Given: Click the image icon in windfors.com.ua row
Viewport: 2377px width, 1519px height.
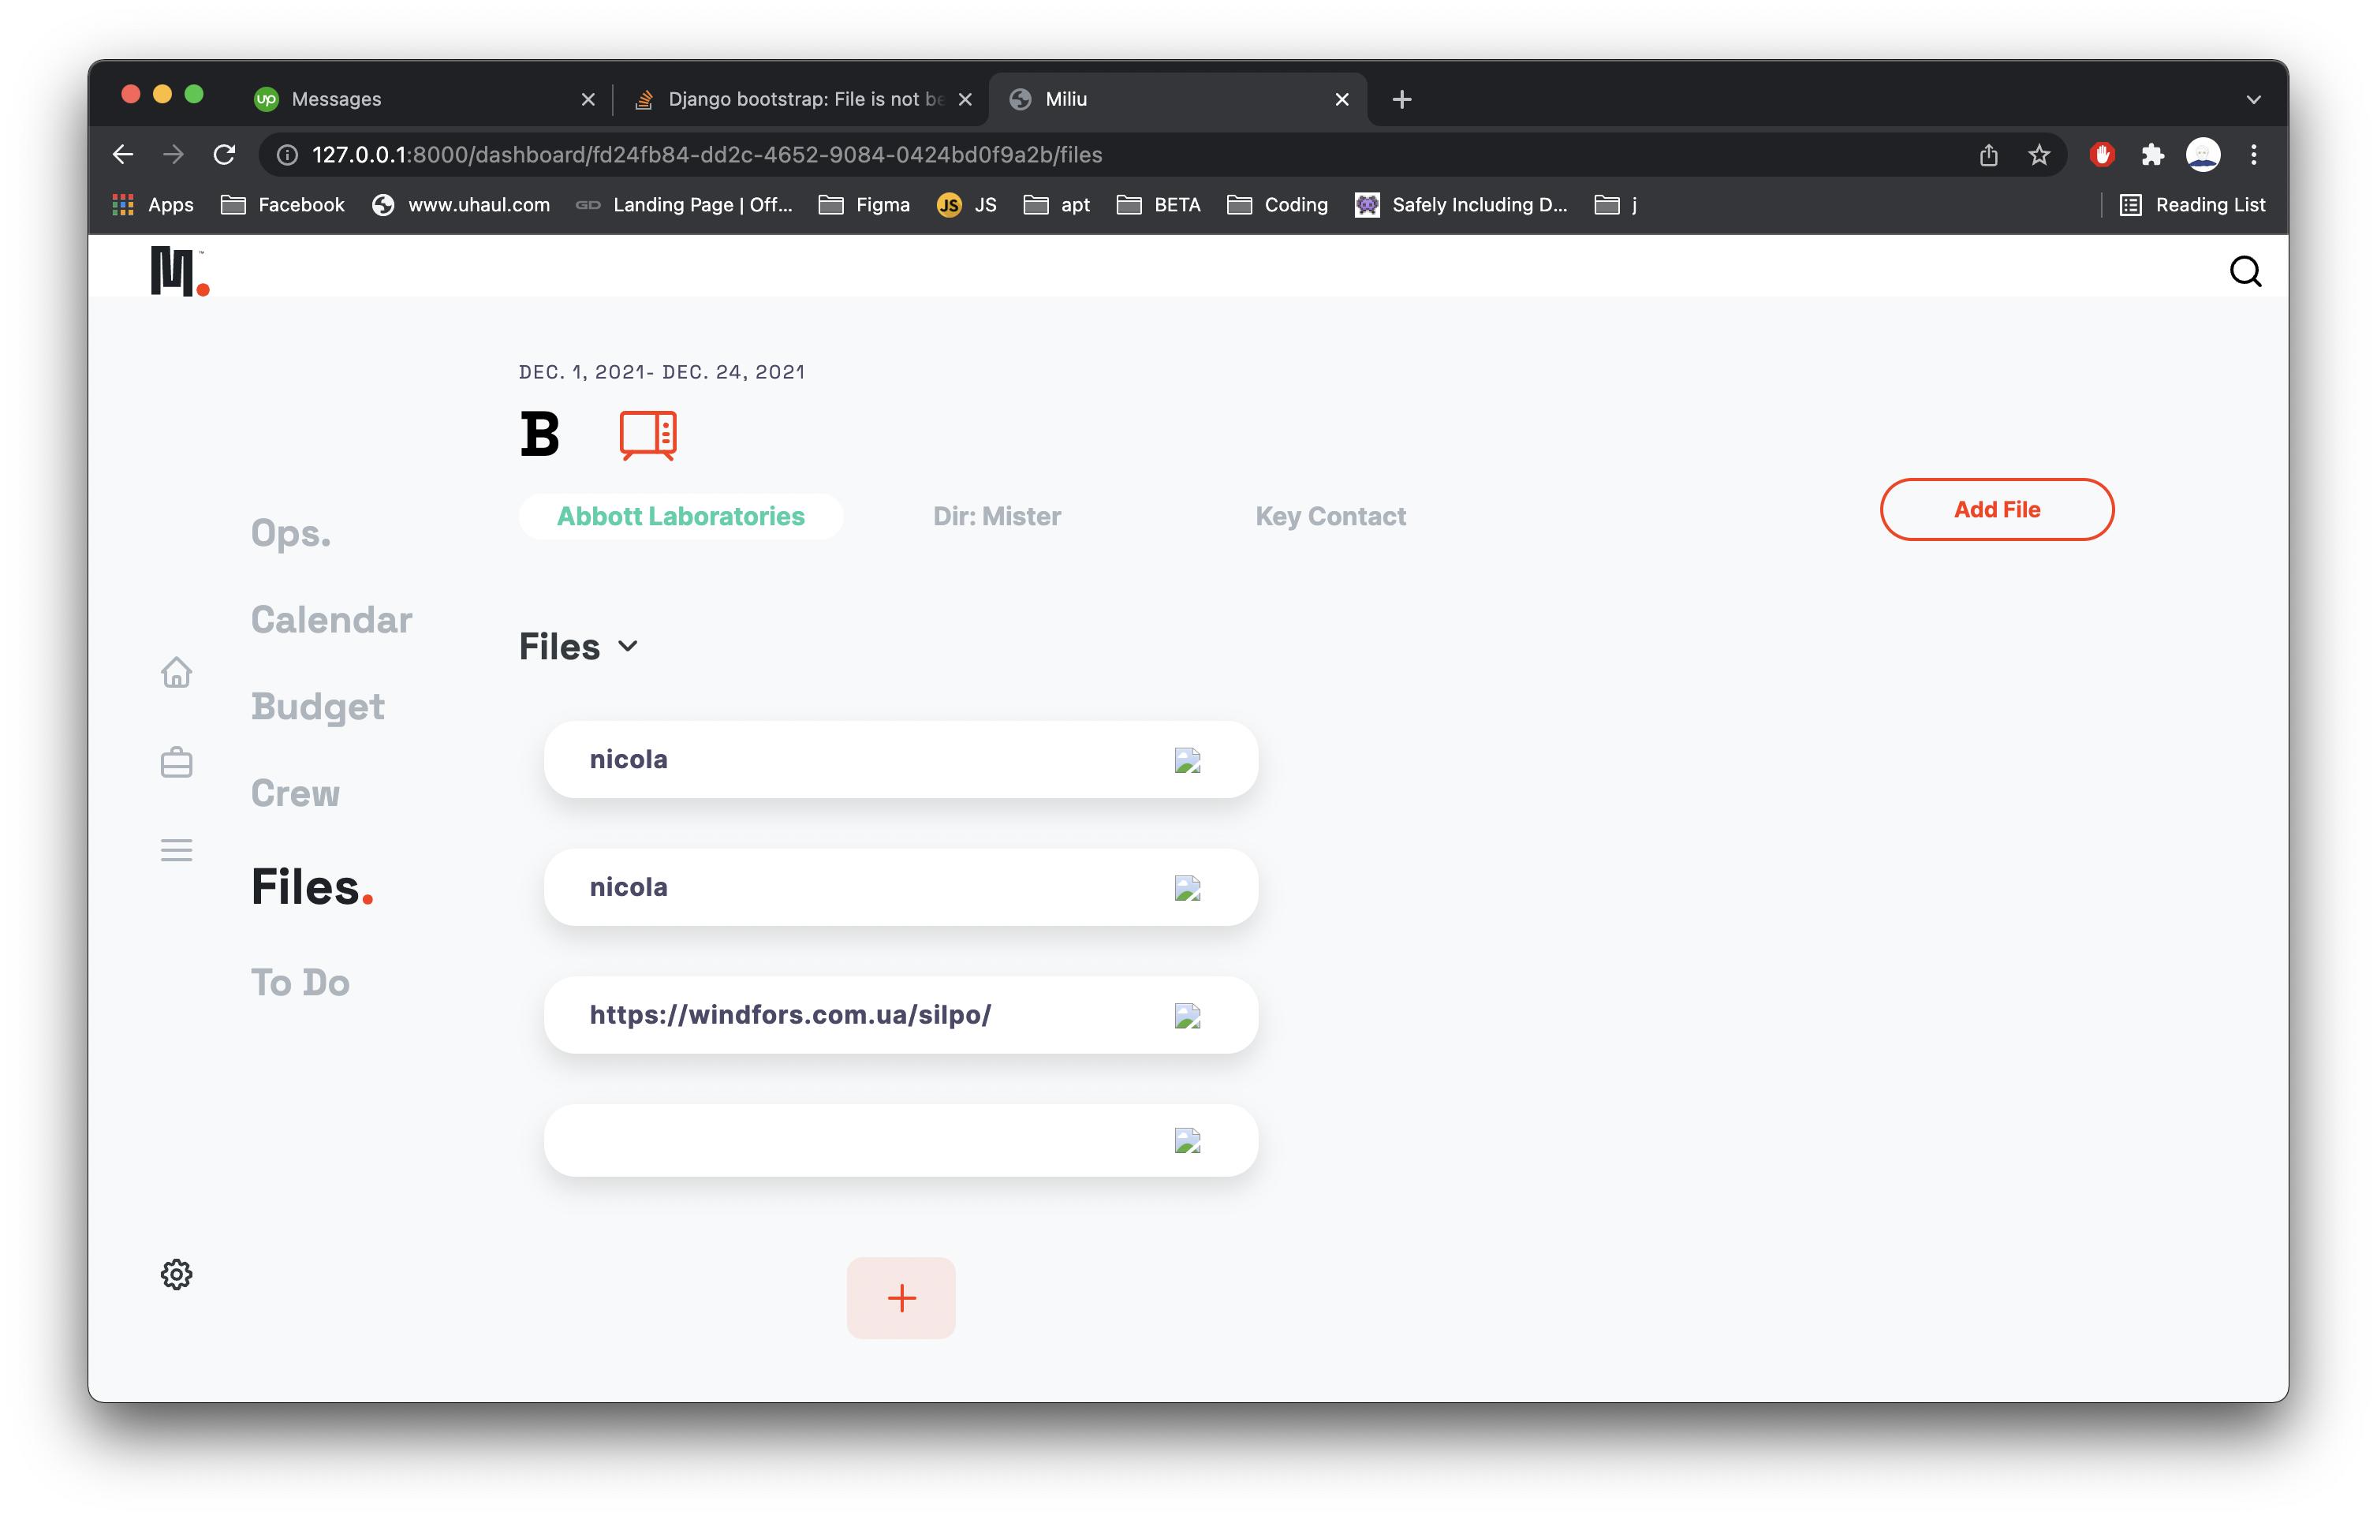Looking at the screenshot, I should click(1188, 1016).
